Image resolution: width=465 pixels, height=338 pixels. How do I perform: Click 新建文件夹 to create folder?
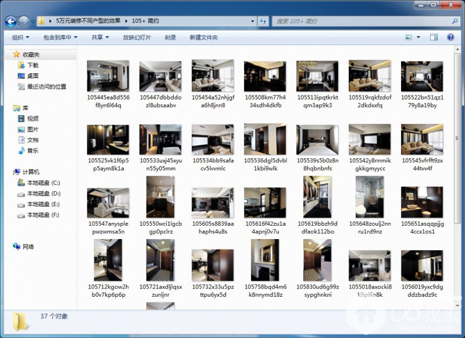pos(203,37)
